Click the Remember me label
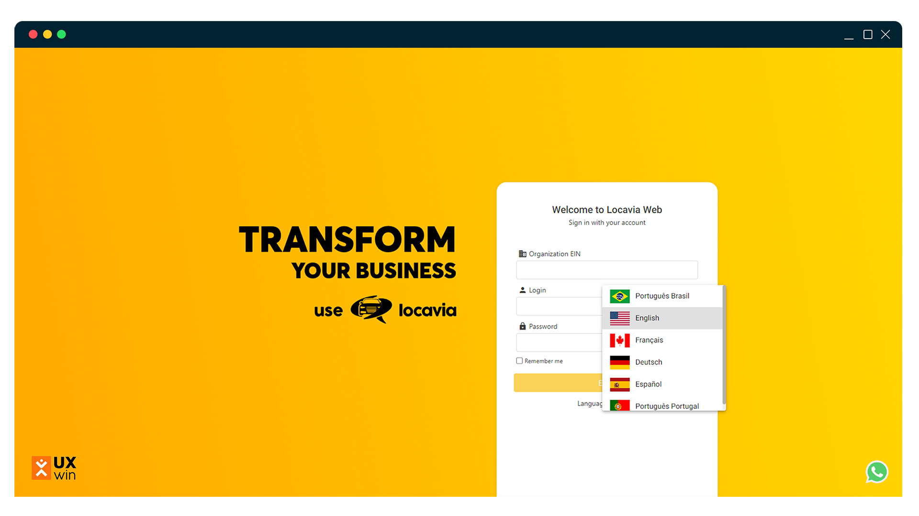The image size is (919, 516). pos(544,361)
